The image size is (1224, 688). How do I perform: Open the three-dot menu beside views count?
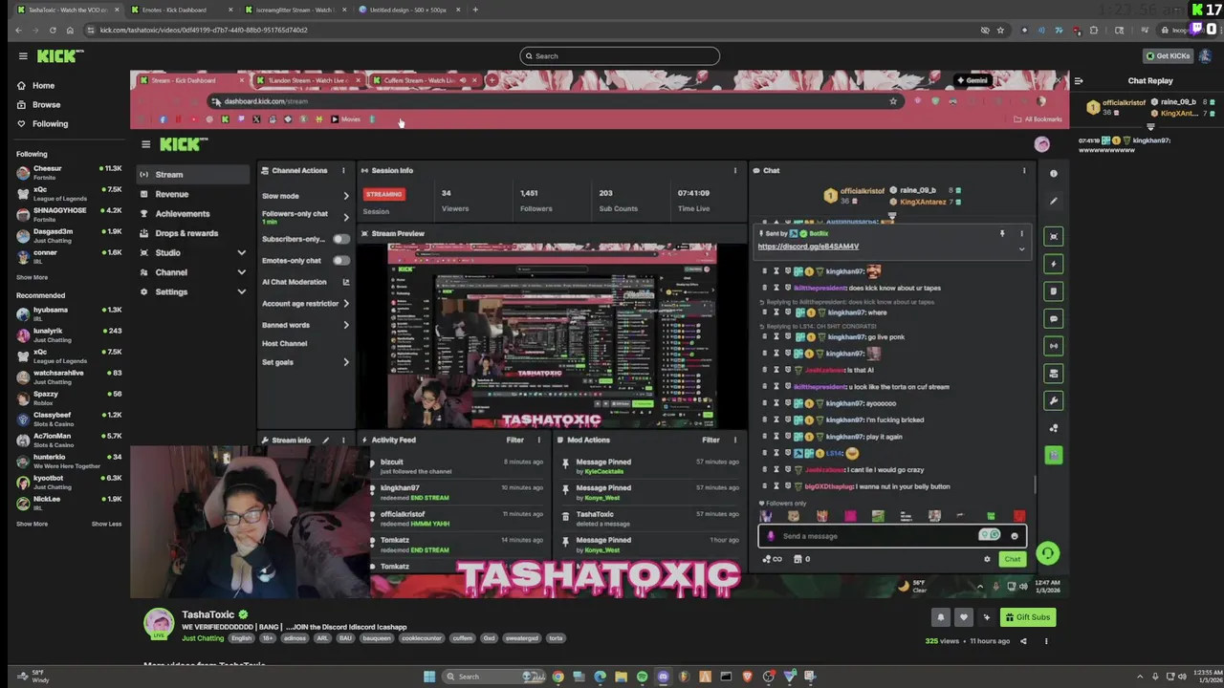pos(1046,641)
